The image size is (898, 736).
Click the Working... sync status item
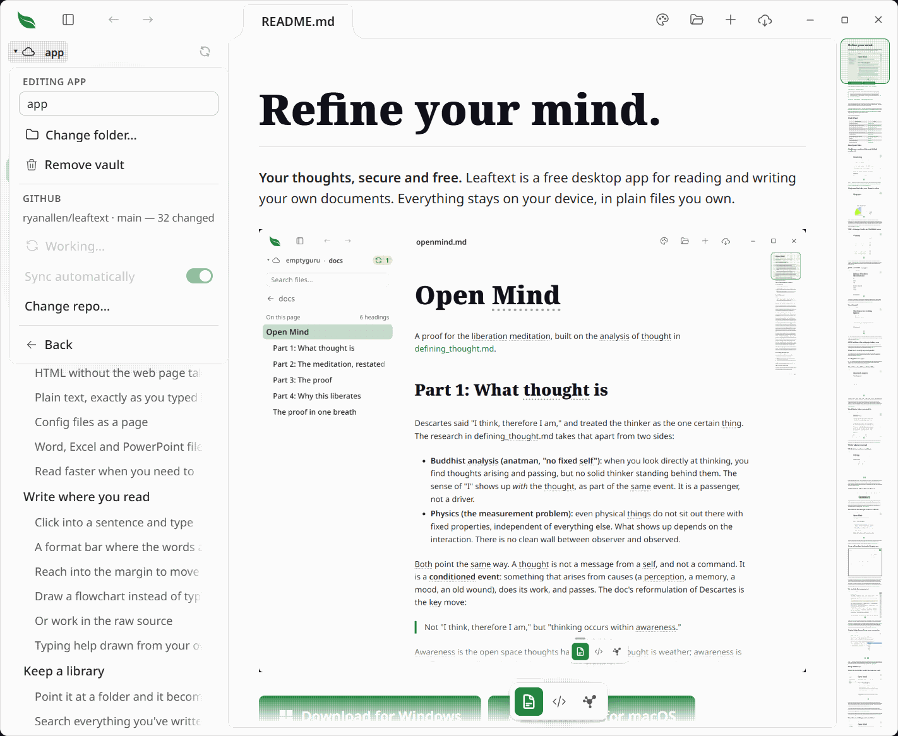coord(119,246)
